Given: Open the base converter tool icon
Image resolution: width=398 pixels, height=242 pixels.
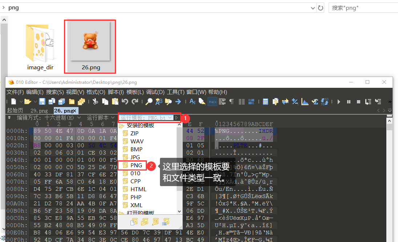Looking at the screenshot, I should click(x=325, y=102).
